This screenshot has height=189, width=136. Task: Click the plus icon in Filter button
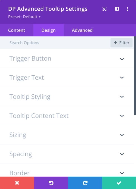pos(115,43)
